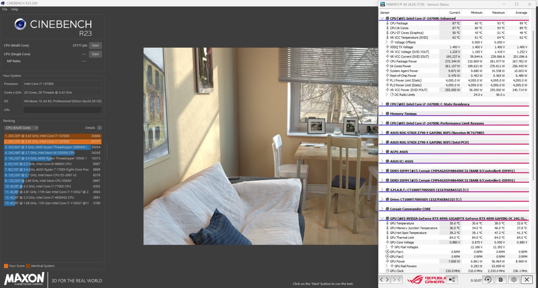538x288 pixels.
Task: Click the expand columns arrows in HWiNFO
Action: click(x=384, y=280)
